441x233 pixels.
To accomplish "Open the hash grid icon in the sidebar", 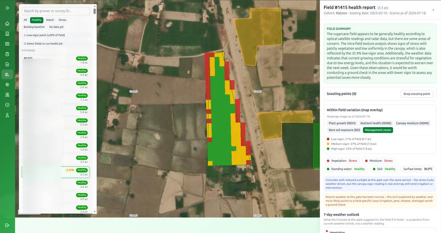I will coord(7,85).
